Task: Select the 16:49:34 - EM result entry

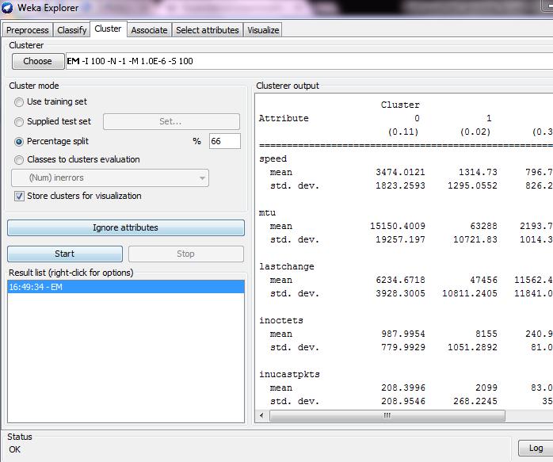Action: pos(125,287)
